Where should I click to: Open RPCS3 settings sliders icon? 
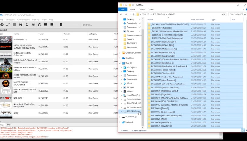pyautogui.click(x=33, y=25)
